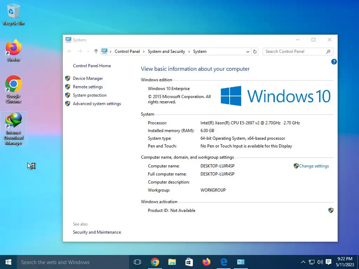
Task: Expand chevron after Control Panel breadcrumb
Action: click(144, 52)
